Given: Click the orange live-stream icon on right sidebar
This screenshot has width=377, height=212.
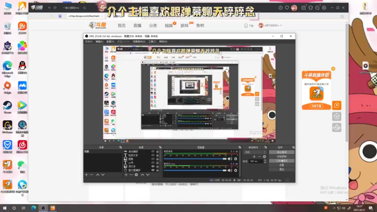Looking at the screenshot, I should (x=336, y=105).
